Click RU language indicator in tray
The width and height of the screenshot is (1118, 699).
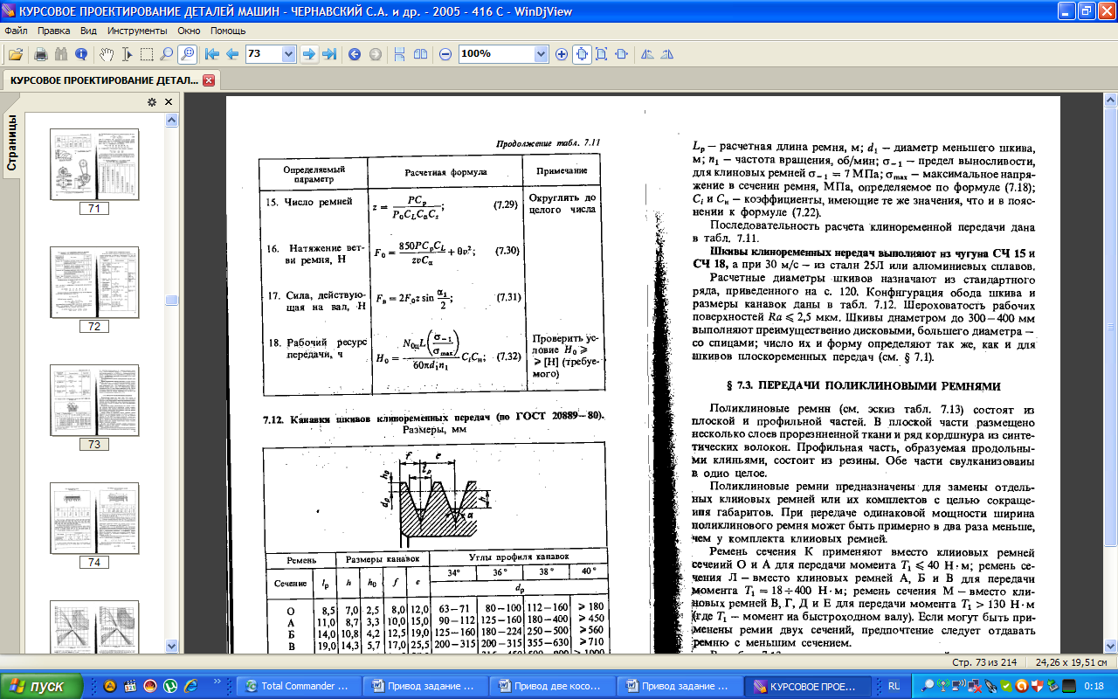(x=894, y=687)
